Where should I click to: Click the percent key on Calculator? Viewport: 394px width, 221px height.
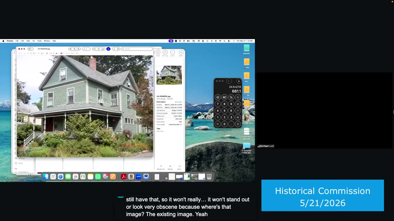(x=231, y=97)
